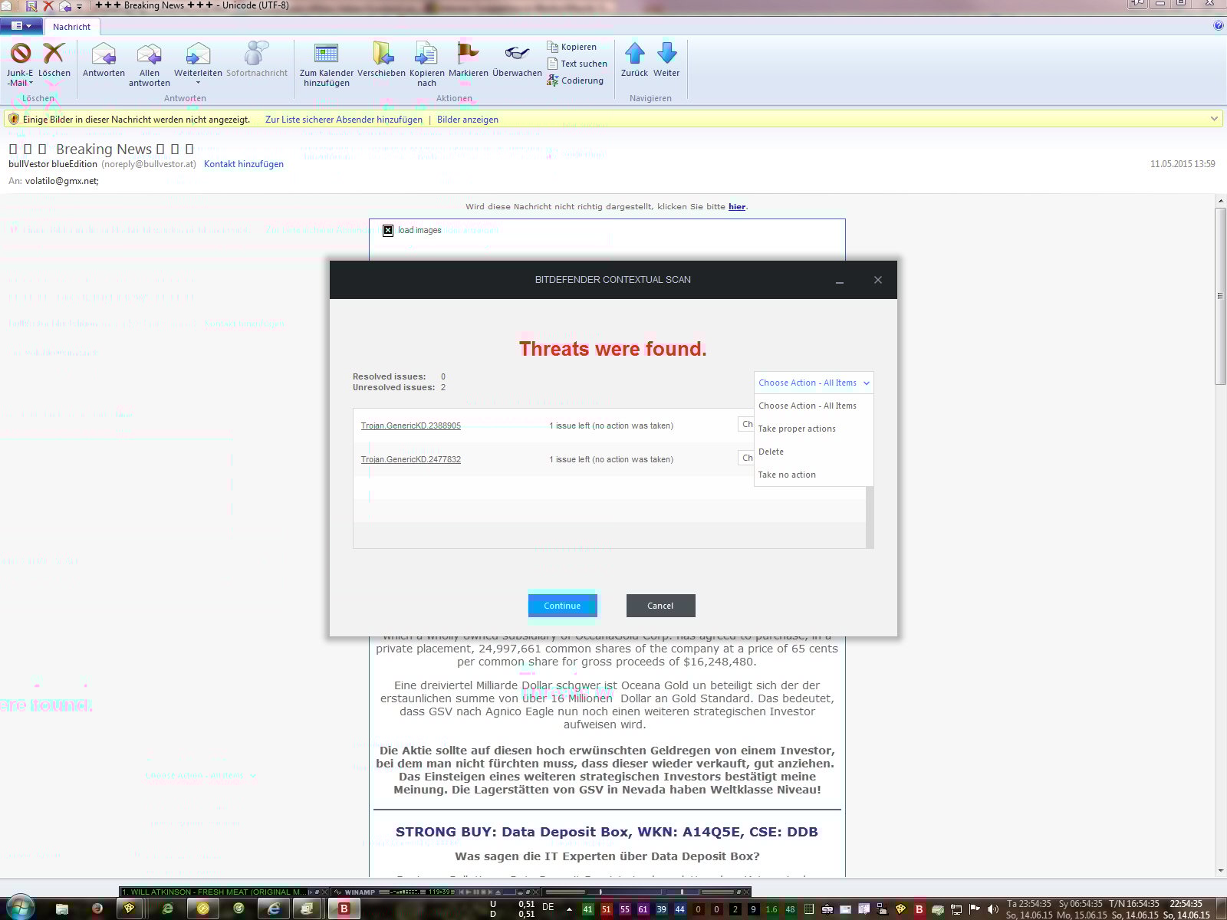The height and width of the screenshot is (920, 1227).
Task: Show hidden tray icons arrow
Action: tap(569, 909)
